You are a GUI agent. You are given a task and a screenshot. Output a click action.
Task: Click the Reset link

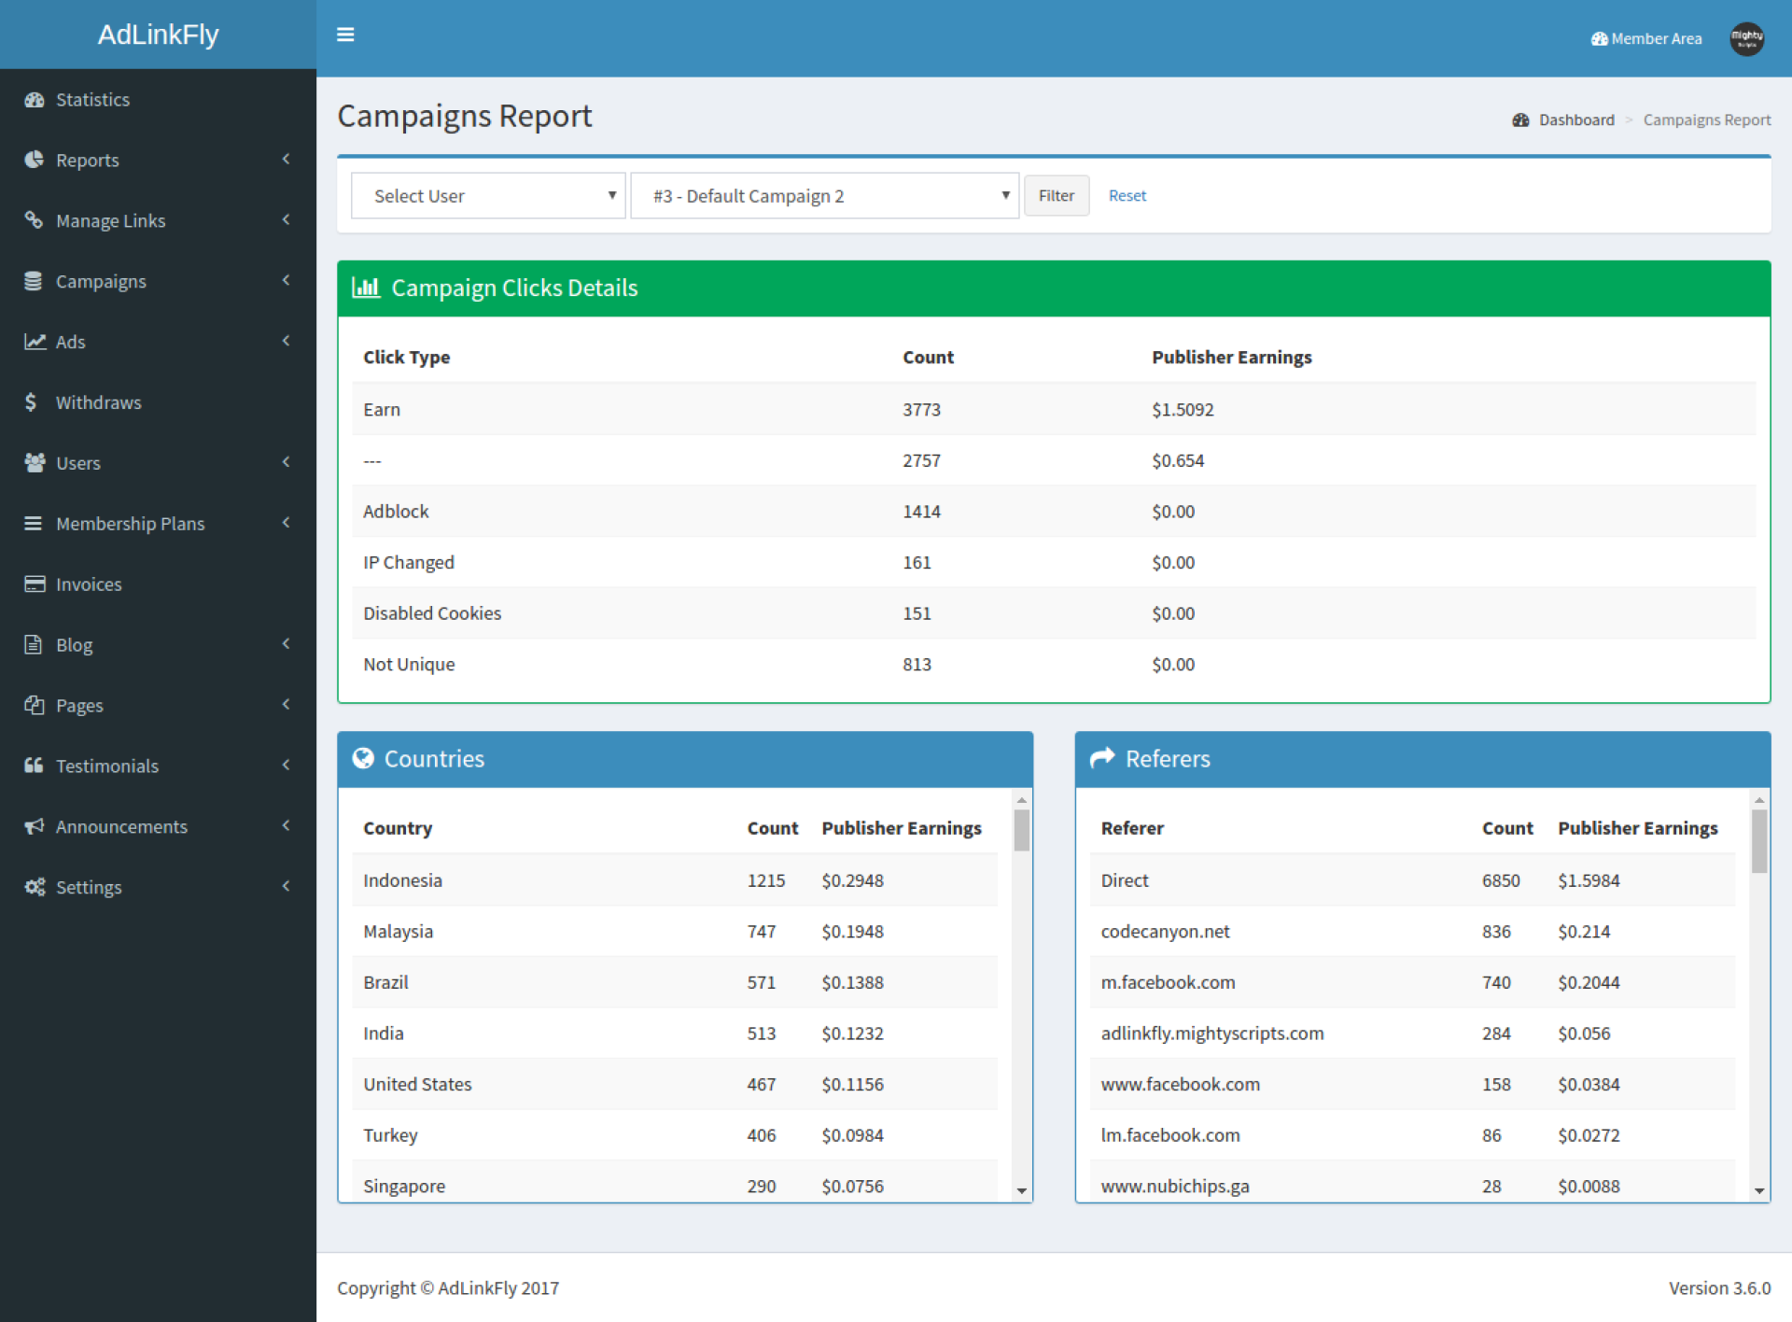[1127, 196]
